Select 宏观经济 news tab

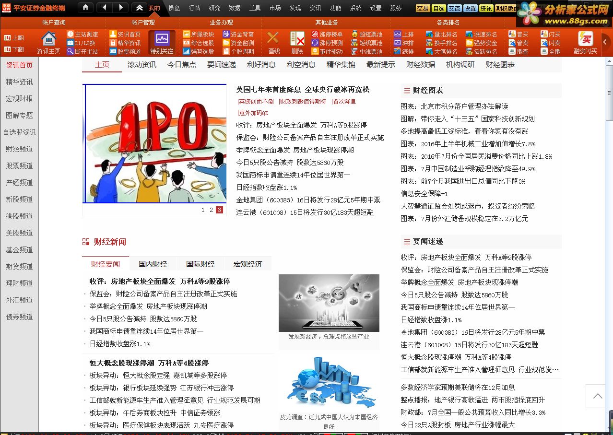[x=248, y=264]
